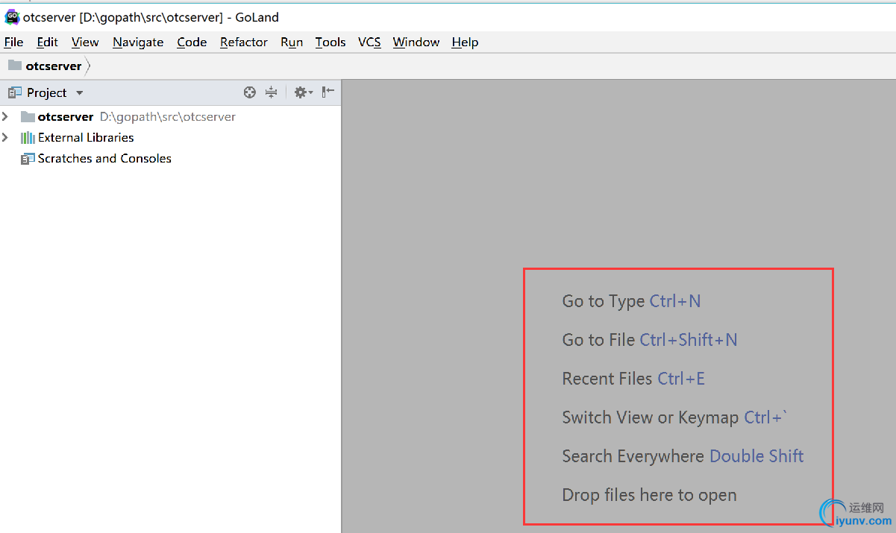Hide the Project tool window
The height and width of the screenshot is (533, 896).
point(328,92)
